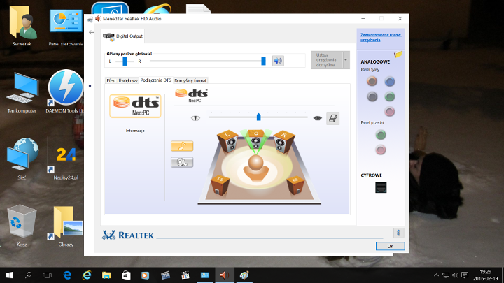The height and width of the screenshot is (283, 504).
Task: Click Ustaw urządzenie domyślne button
Action: [x=327, y=59]
